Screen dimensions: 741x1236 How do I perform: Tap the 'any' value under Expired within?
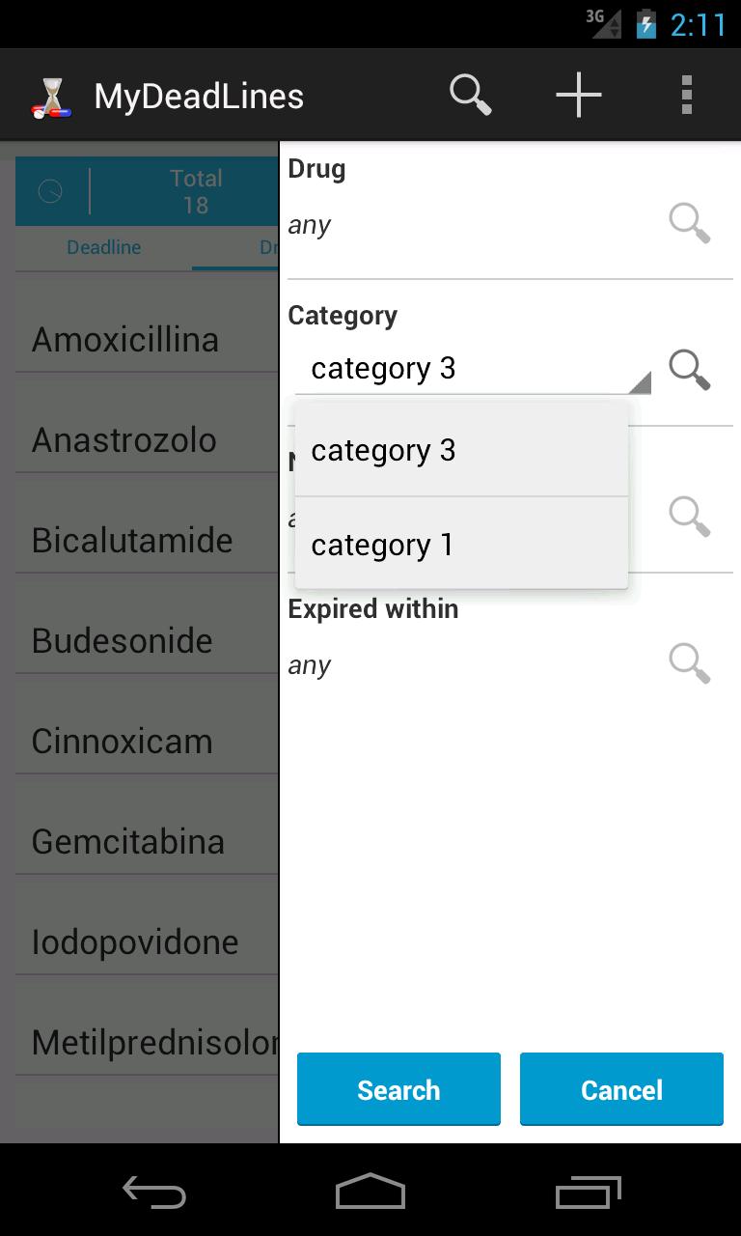coord(310,665)
